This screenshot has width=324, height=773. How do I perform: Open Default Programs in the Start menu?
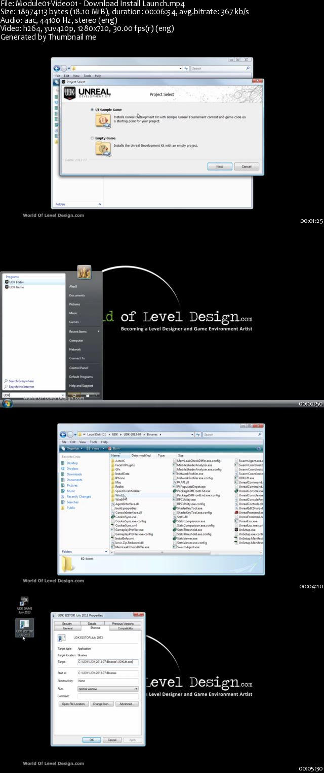(x=81, y=377)
